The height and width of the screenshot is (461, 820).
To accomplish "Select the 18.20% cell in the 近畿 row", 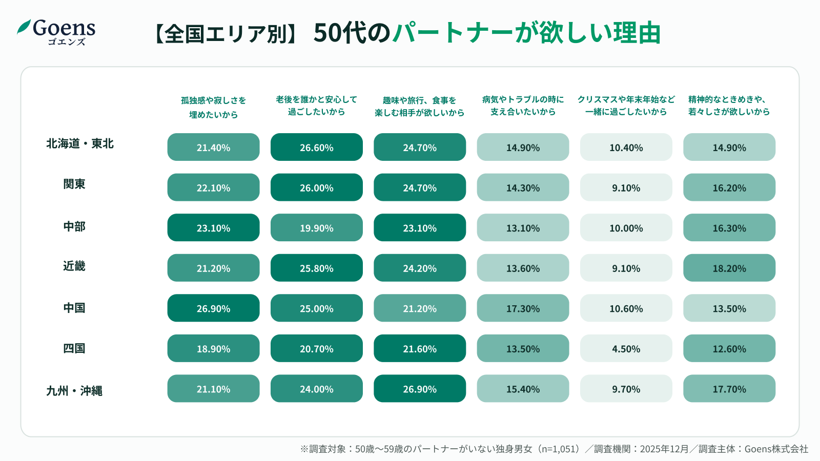I will (x=729, y=268).
